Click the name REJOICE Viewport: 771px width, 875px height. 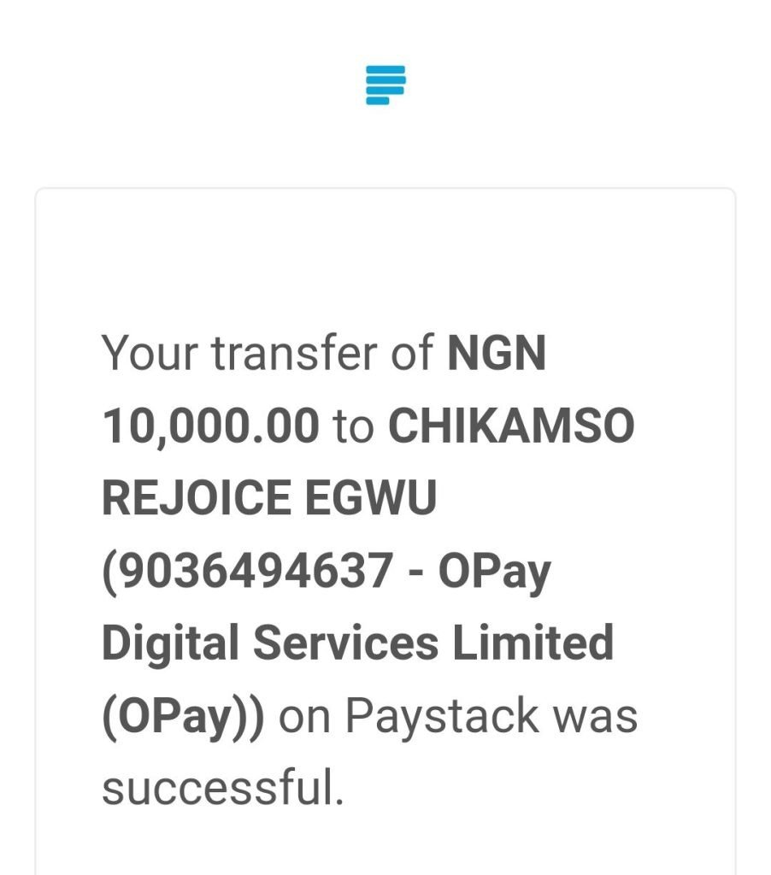(197, 498)
